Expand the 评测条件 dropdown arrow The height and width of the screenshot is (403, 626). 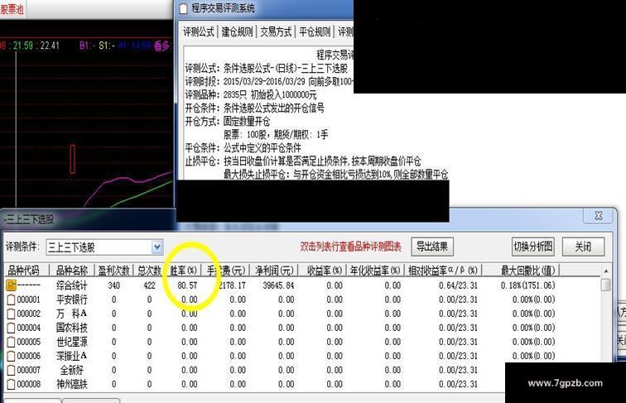pos(157,247)
